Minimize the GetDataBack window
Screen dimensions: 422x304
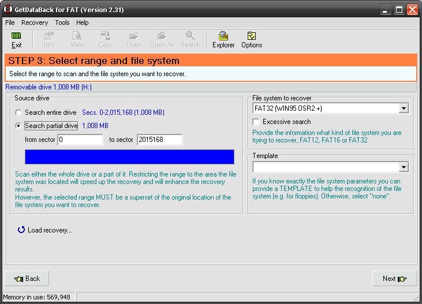coord(385,10)
